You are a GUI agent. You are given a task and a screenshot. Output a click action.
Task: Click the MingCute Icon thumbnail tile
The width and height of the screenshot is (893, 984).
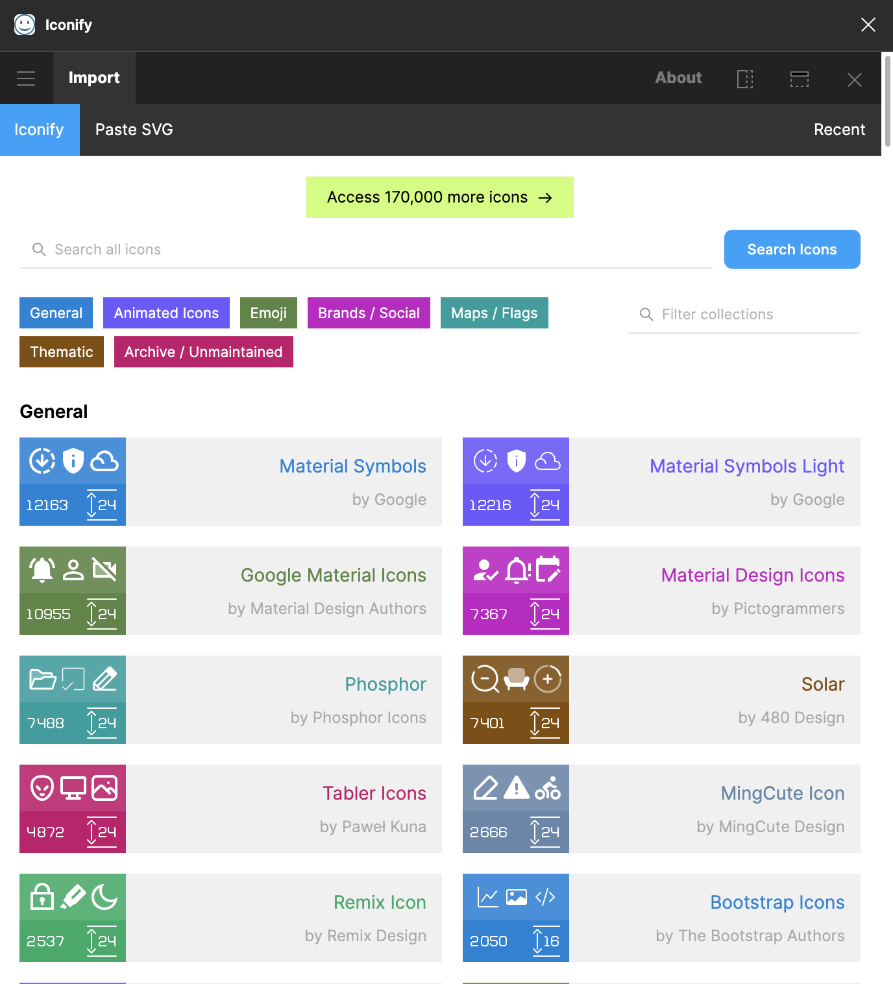coord(516,809)
